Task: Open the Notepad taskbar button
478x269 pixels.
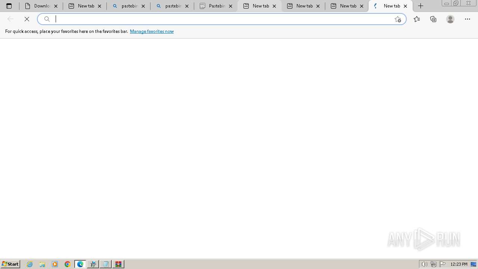Action: point(106,264)
